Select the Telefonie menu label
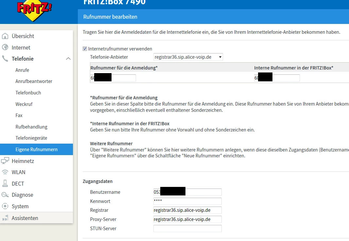Viewport: 349px width, 241px height. pos(23,59)
